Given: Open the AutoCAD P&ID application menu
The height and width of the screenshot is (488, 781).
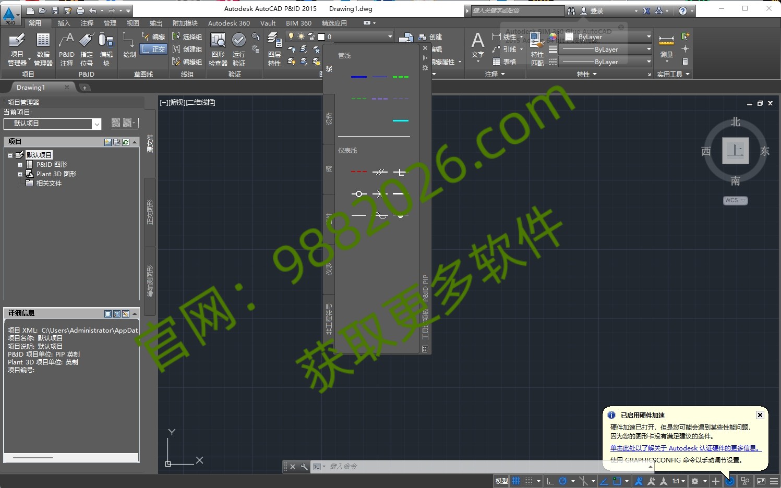Looking at the screenshot, I should [x=10, y=15].
